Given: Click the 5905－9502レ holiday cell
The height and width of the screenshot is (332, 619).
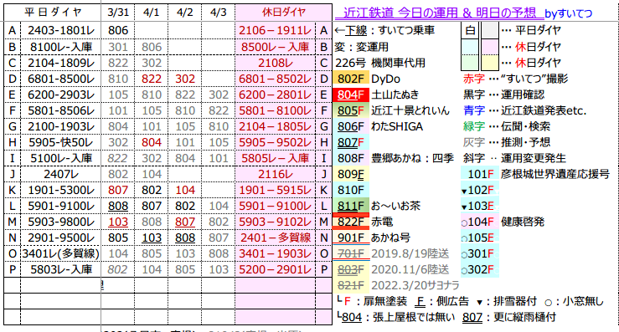Looking at the screenshot, I should (x=275, y=142).
